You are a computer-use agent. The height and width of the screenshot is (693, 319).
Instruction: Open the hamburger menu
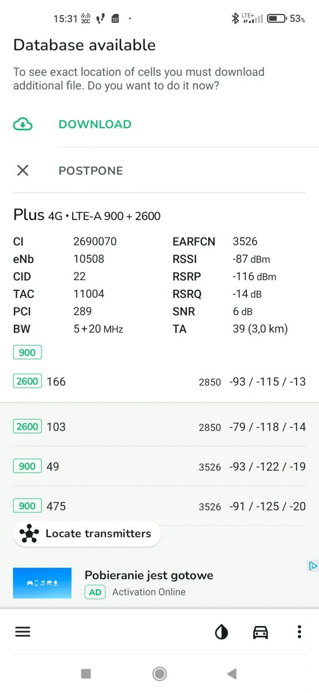22,632
